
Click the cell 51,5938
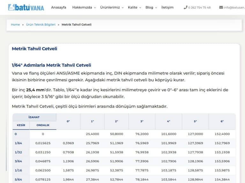[x=116, y=152]
